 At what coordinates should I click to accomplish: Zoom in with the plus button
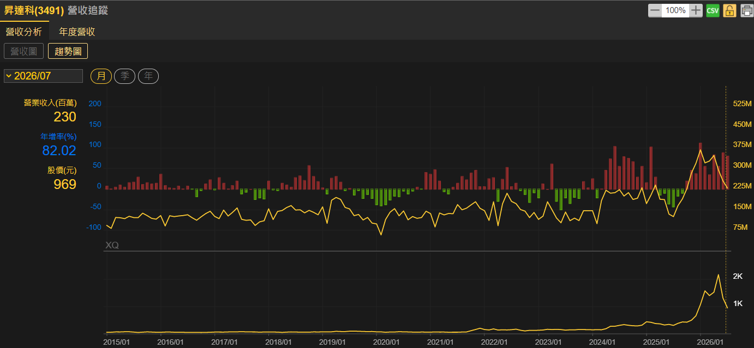click(x=696, y=10)
